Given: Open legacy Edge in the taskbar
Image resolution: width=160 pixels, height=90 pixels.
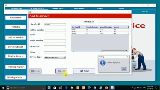Looking at the screenshot, I should point(66,88).
